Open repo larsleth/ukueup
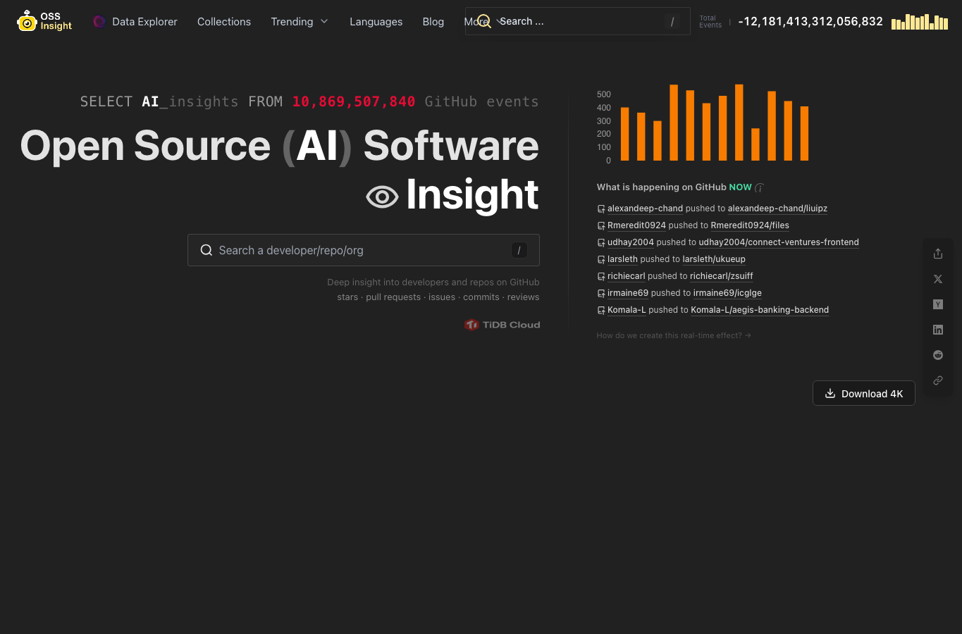Image resolution: width=962 pixels, height=634 pixels. coord(714,259)
